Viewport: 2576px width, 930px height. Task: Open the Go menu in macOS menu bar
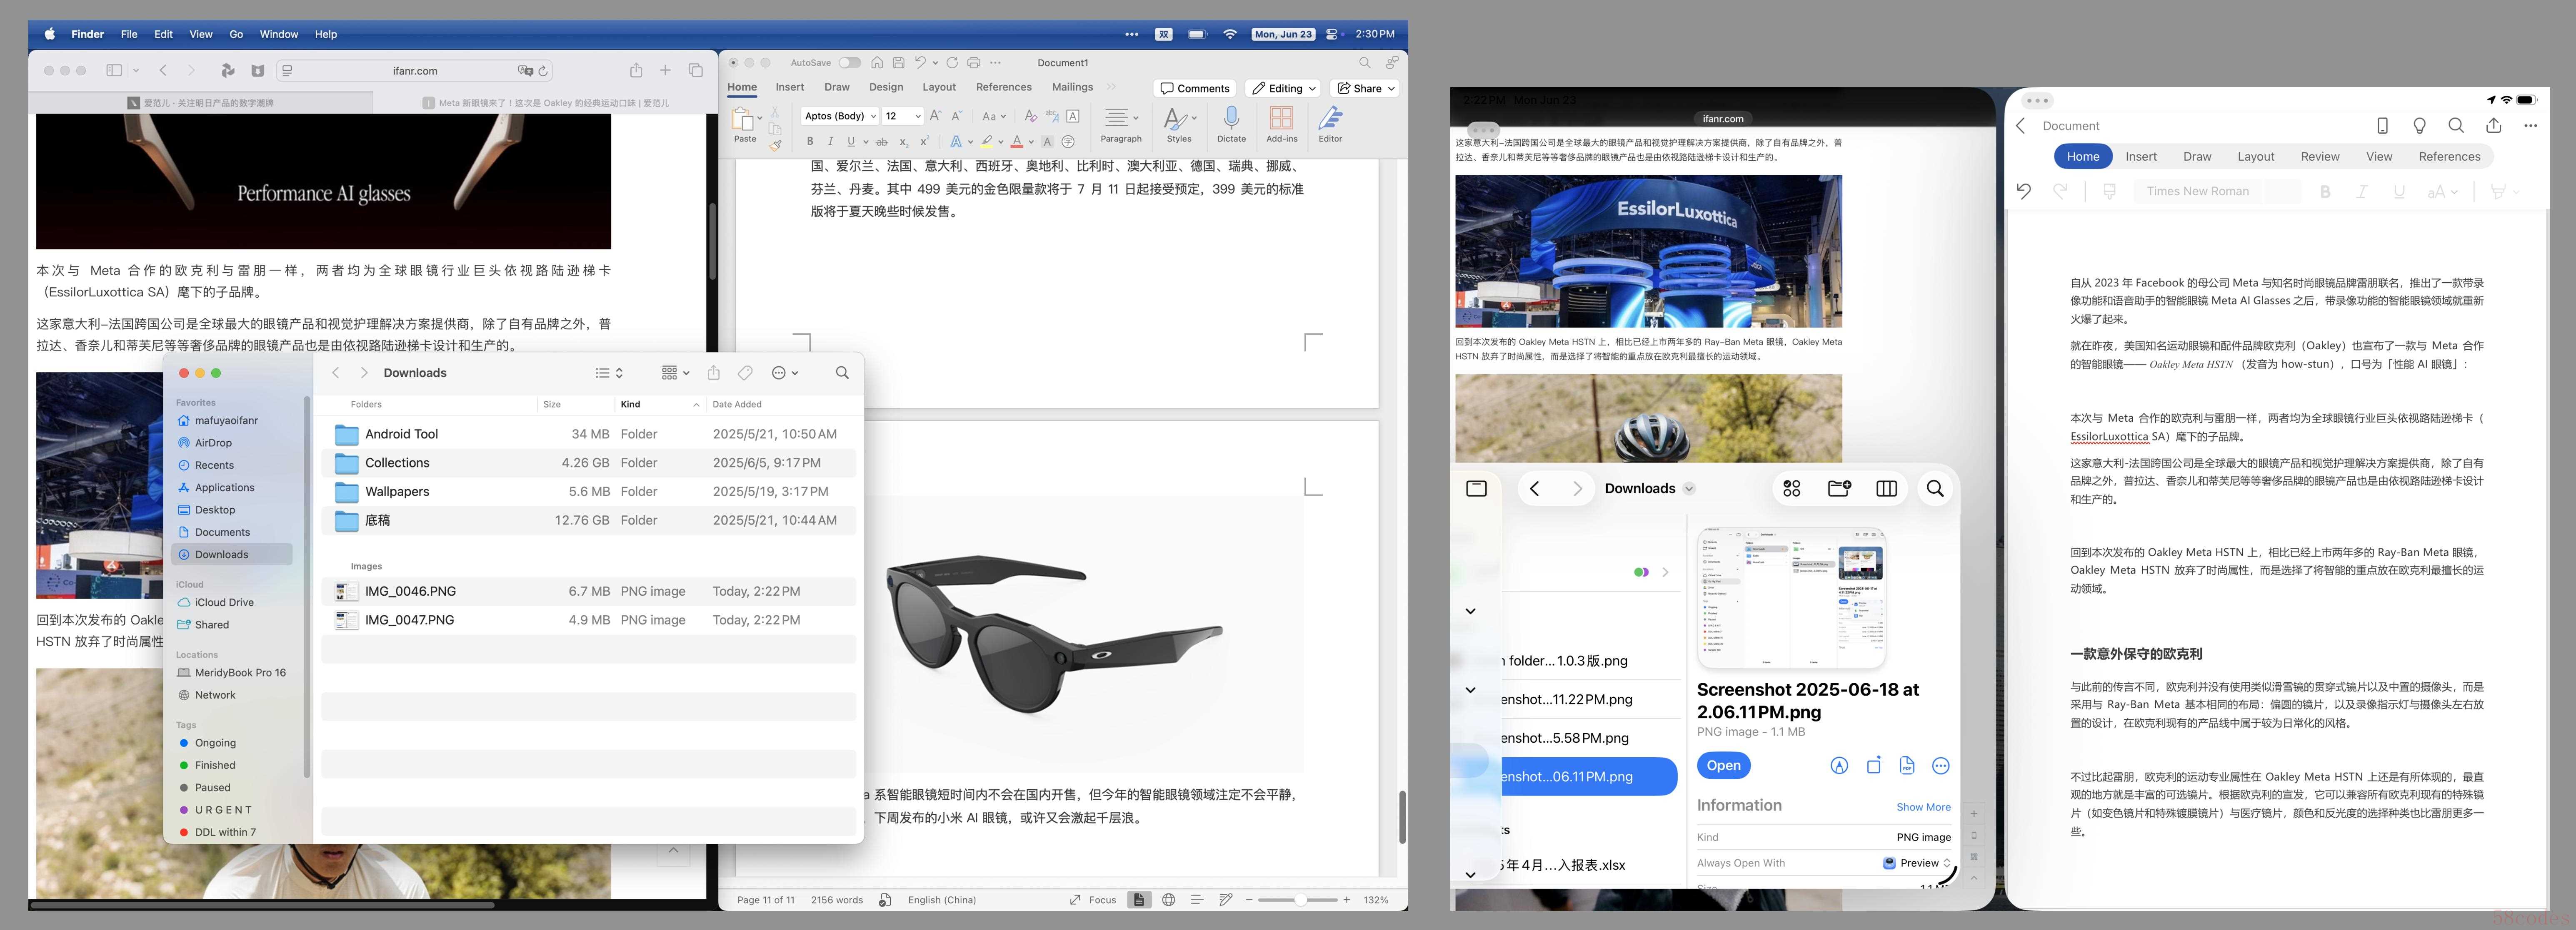click(x=236, y=34)
